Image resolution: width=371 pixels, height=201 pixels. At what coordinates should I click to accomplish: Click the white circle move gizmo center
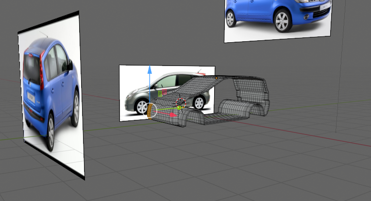(150, 110)
